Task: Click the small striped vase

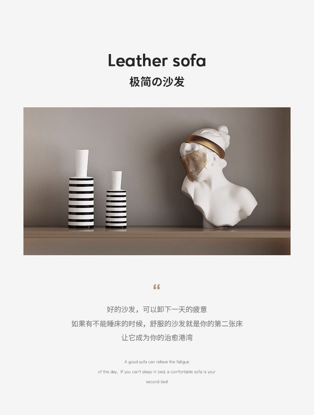Action: 116,199
